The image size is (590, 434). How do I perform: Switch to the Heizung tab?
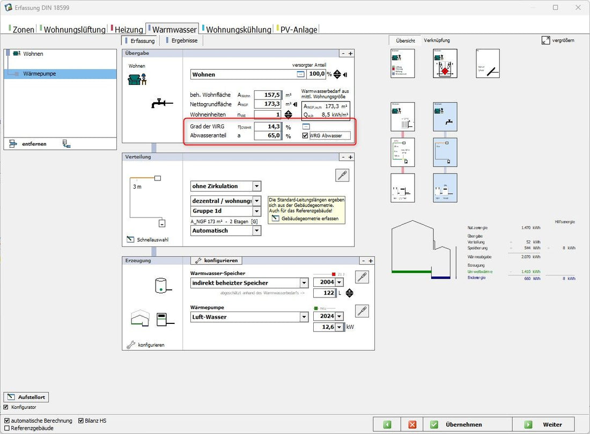128,30
